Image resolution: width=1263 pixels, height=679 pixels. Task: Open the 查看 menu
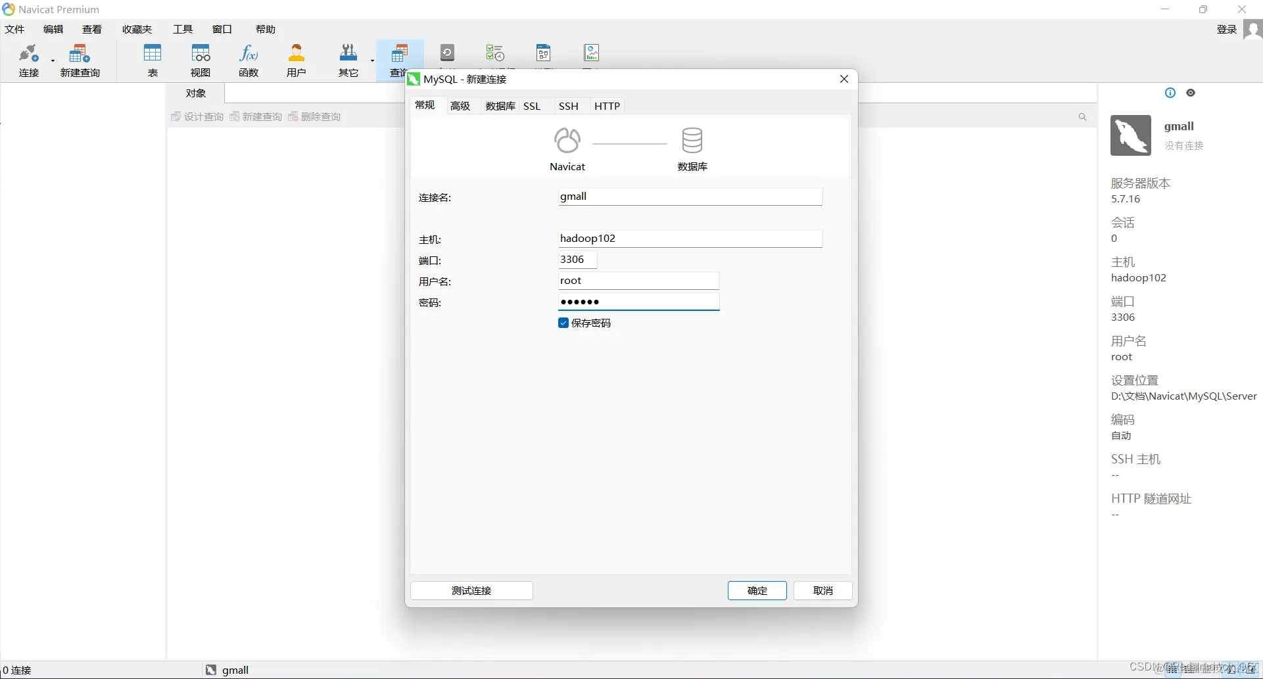pos(92,29)
